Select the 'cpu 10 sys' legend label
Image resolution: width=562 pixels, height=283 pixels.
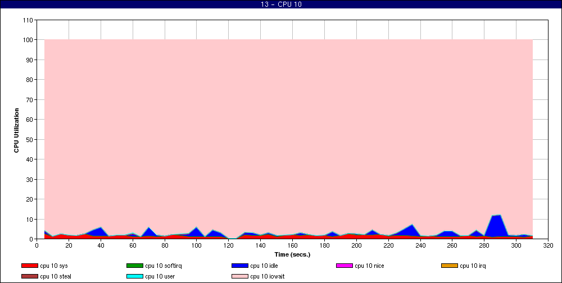pos(54,266)
